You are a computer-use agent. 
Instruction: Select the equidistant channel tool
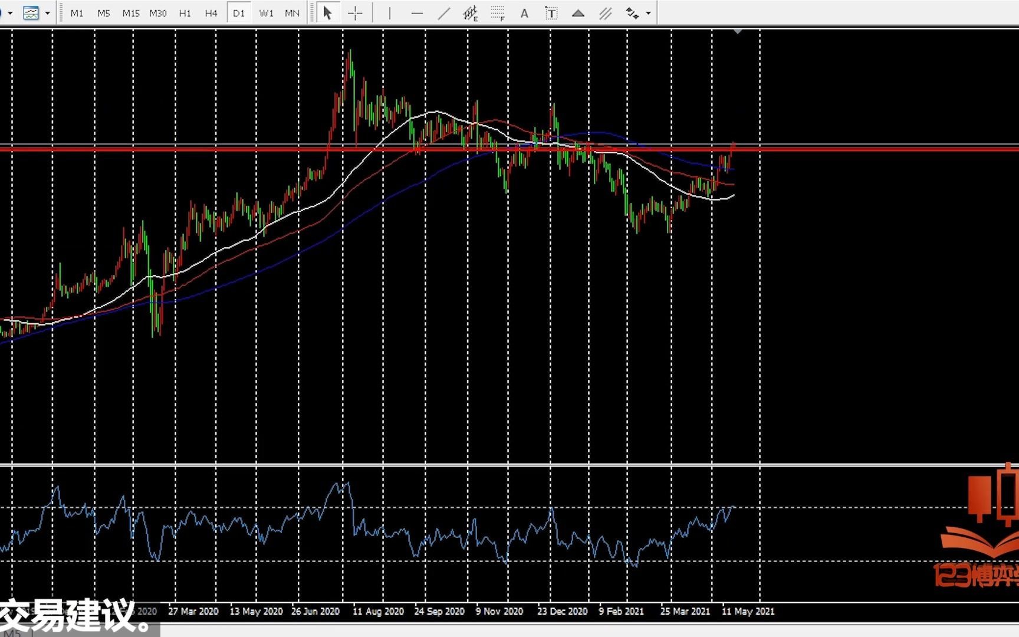471,13
